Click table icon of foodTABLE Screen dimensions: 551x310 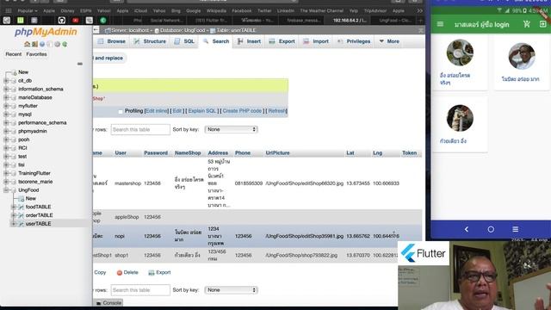click(x=21, y=207)
